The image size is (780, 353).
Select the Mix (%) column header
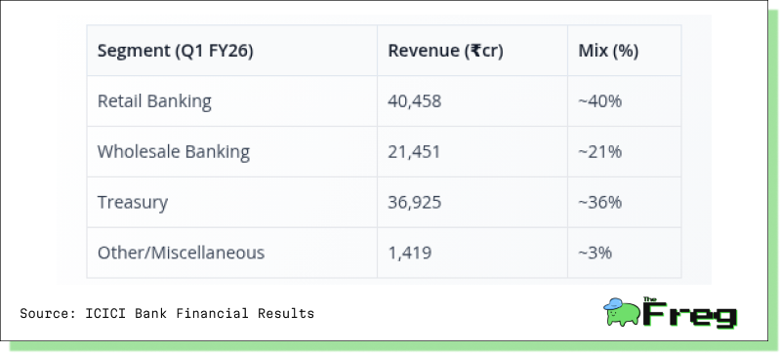click(608, 51)
